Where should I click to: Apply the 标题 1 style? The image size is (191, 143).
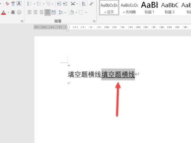tap(150, 8)
